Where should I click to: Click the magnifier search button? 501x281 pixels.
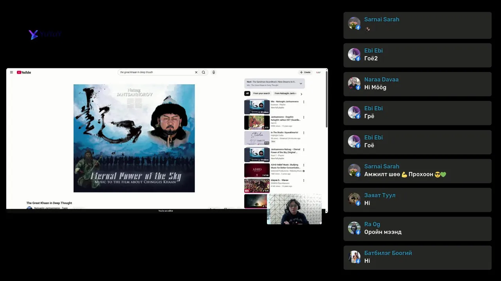pos(204,72)
